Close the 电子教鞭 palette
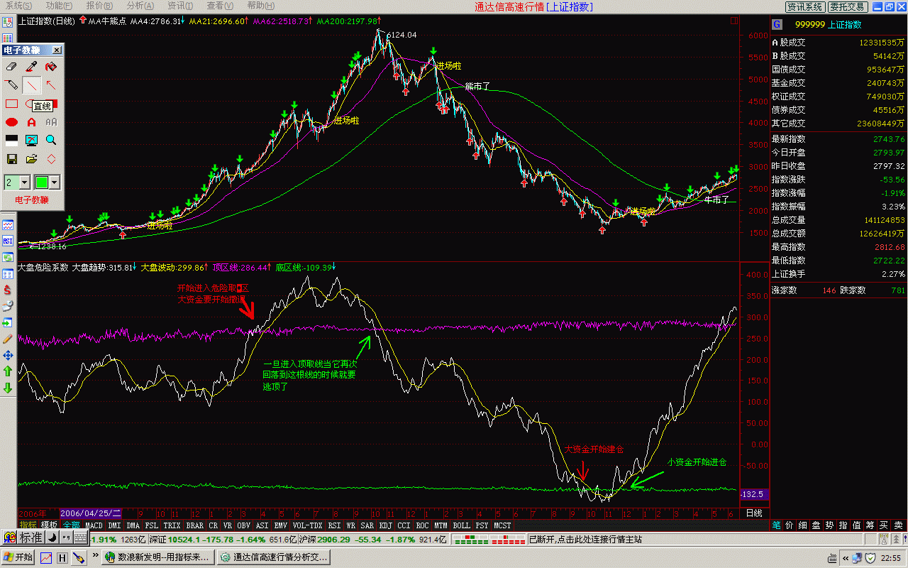 [x=57, y=50]
